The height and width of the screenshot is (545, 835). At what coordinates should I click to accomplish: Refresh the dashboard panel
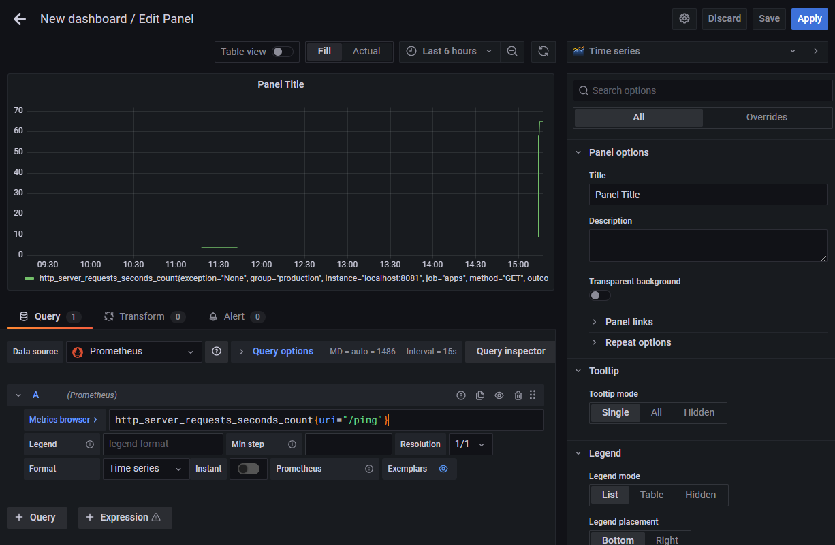tap(543, 51)
